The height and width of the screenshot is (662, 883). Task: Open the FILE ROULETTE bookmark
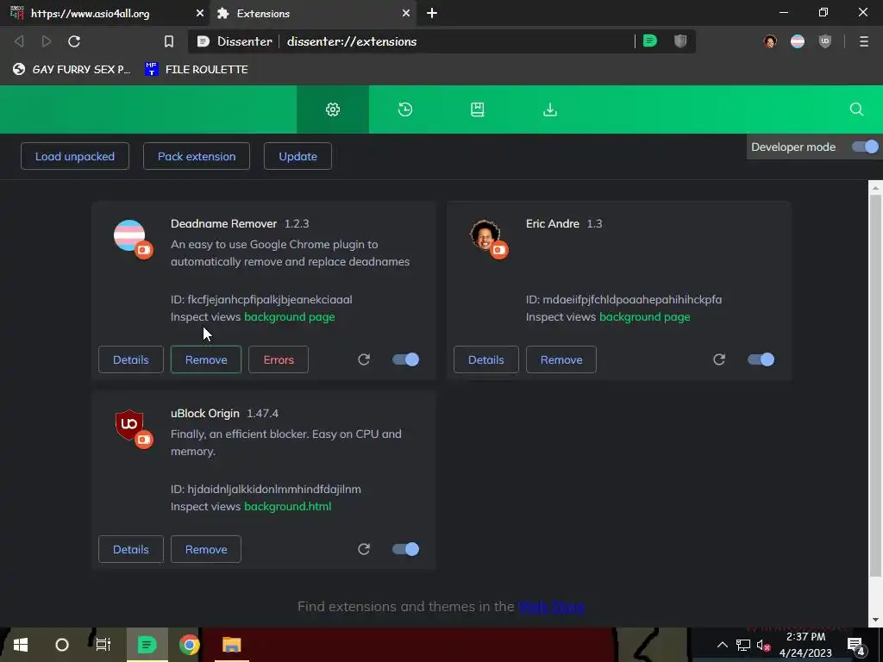pyautogui.click(x=196, y=69)
